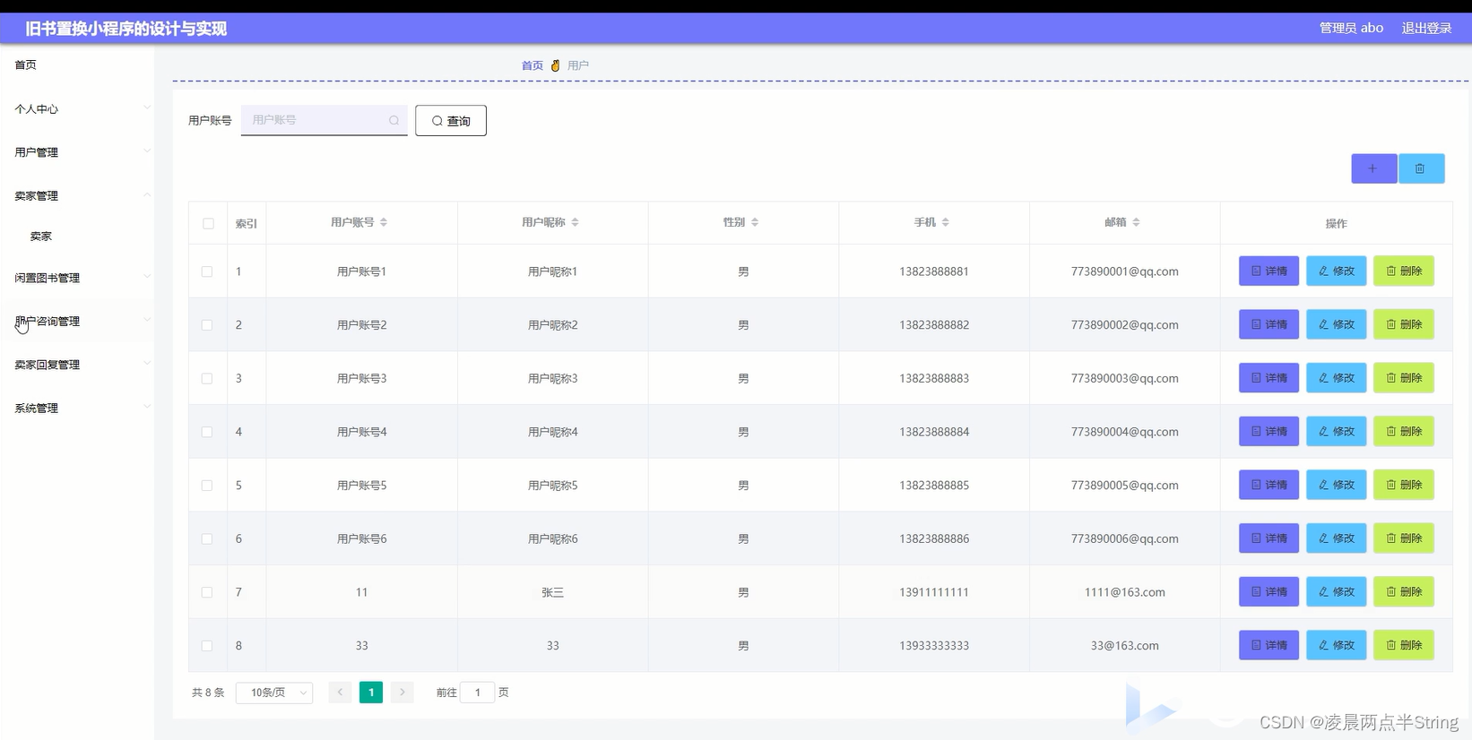Click the 首页 breadcrumb link
This screenshot has height=740, width=1472.
533,65
